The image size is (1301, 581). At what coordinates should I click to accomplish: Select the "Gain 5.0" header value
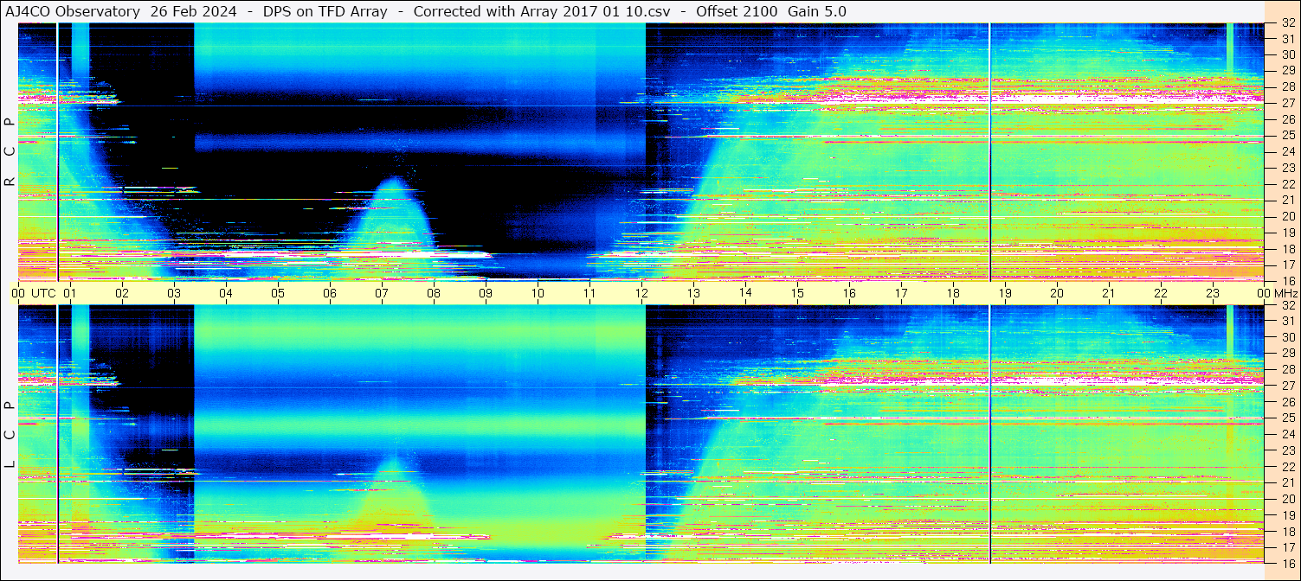(x=817, y=11)
